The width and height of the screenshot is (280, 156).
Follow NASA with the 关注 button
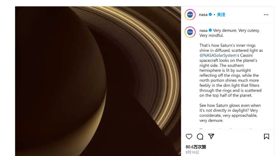click(x=221, y=15)
